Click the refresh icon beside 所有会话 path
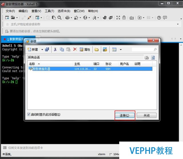 [153, 57]
